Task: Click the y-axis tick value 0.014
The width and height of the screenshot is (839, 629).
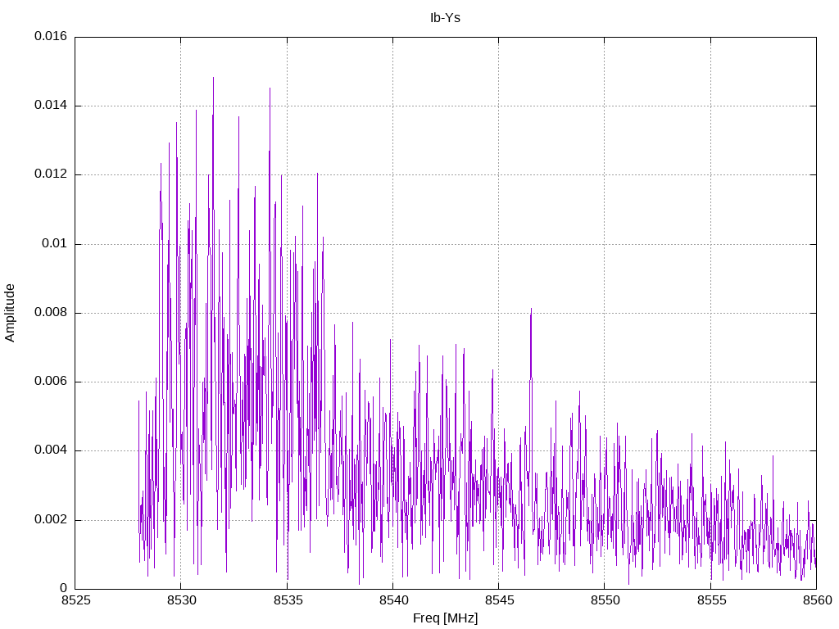Action: coord(51,105)
